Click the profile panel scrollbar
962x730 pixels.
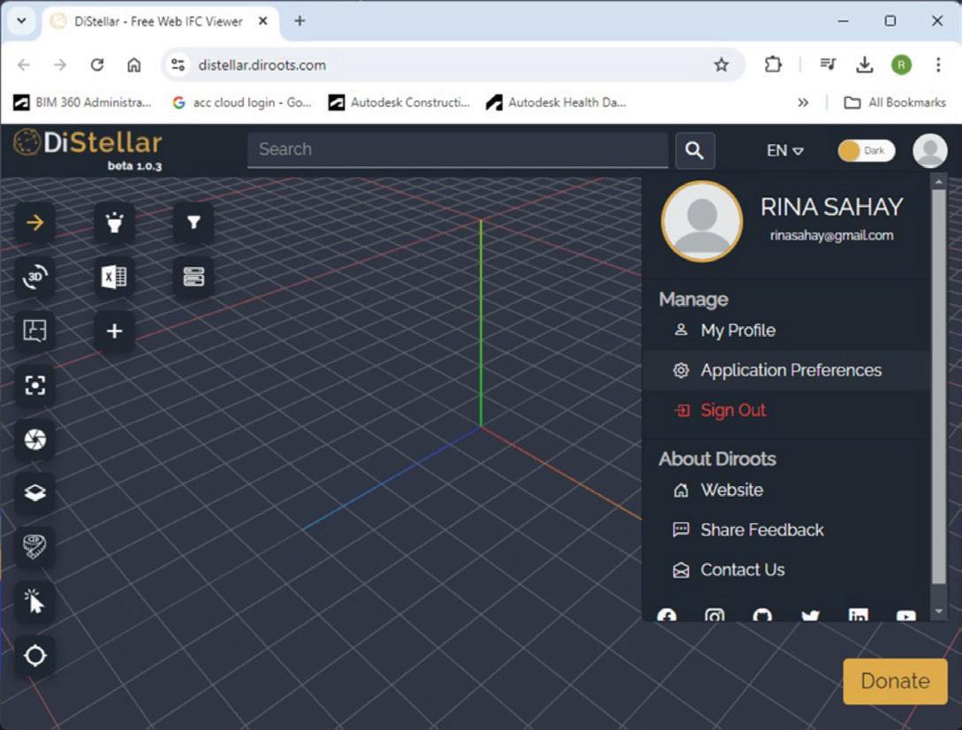(x=939, y=387)
